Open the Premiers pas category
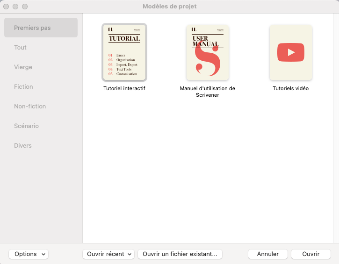The image size is (339, 264). pos(41,28)
